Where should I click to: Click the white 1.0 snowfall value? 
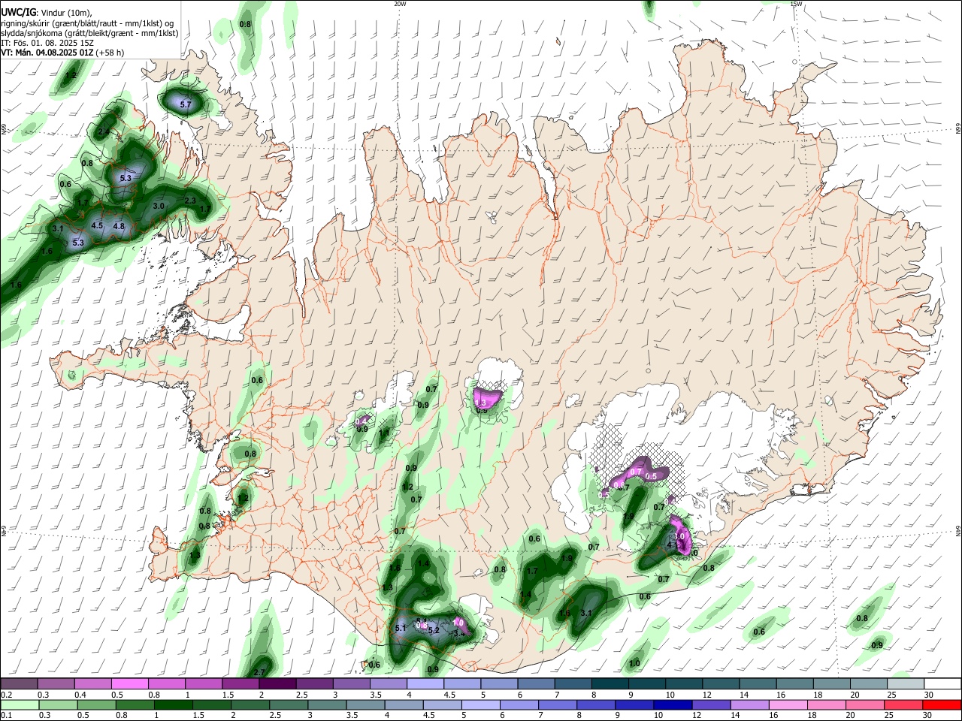click(x=458, y=623)
